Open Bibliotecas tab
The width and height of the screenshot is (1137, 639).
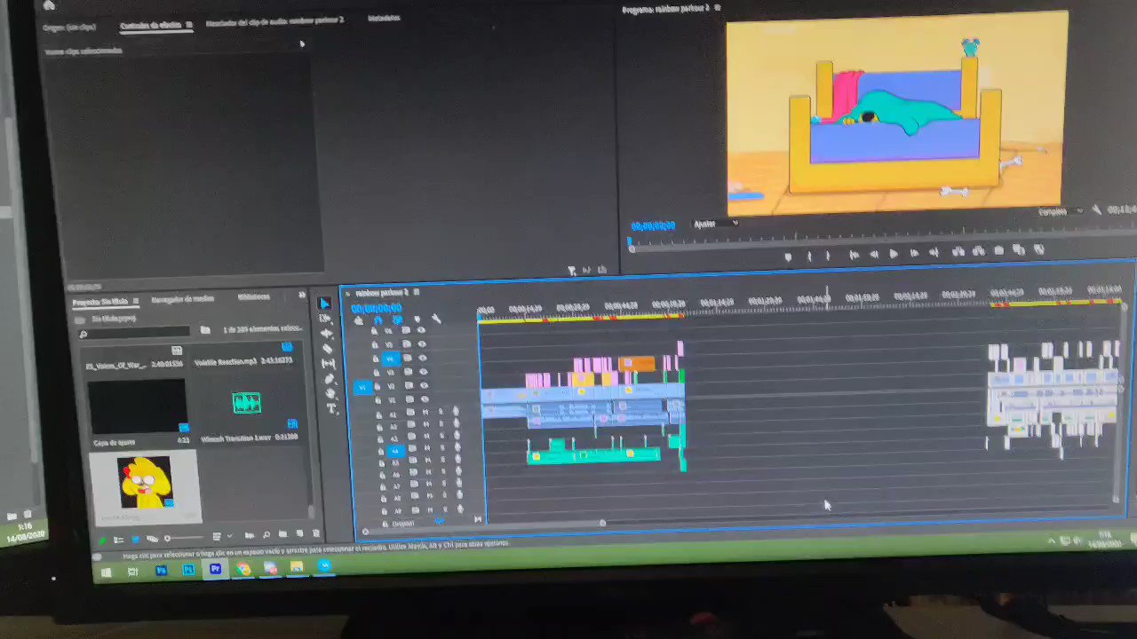pyautogui.click(x=253, y=296)
